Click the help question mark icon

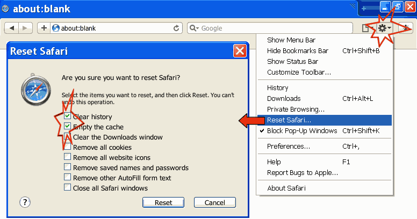(25, 202)
